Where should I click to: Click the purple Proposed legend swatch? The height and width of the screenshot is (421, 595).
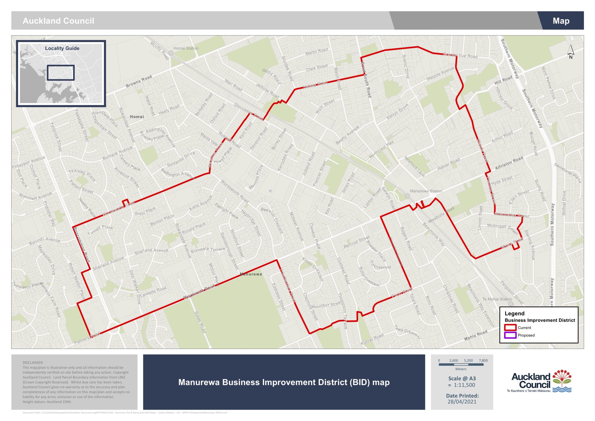point(510,335)
